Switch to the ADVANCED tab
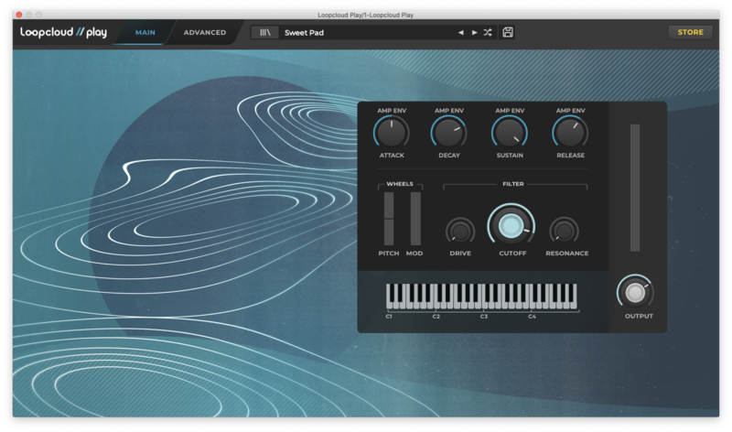This screenshot has height=432, width=732. [205, 32]
